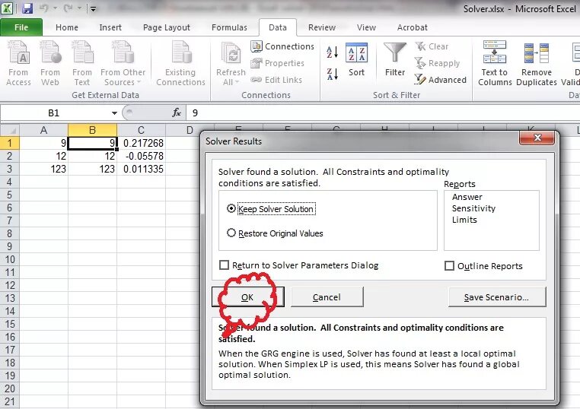Click Cancel in Solver Results dialog
Viewport: 580px width, 409px height.
(x=327, y=297)
